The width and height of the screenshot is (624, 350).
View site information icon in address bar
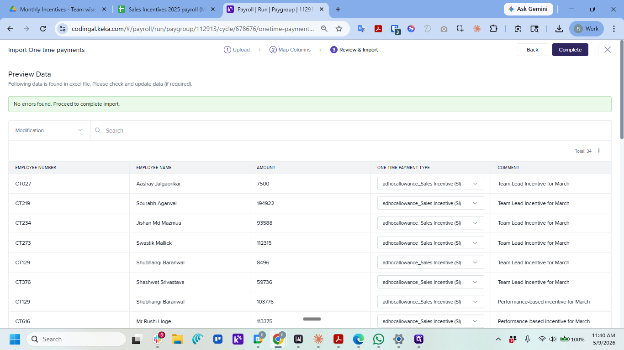pos(63,29)
